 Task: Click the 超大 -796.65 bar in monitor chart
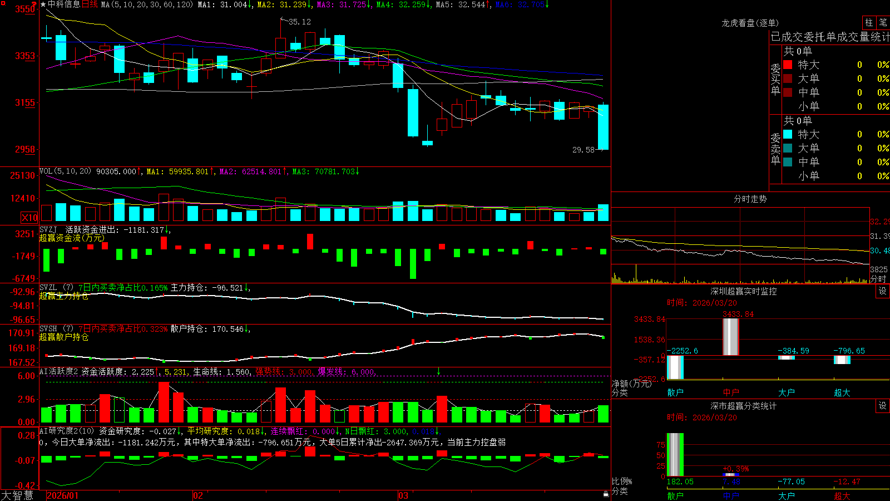pos(842,360)
